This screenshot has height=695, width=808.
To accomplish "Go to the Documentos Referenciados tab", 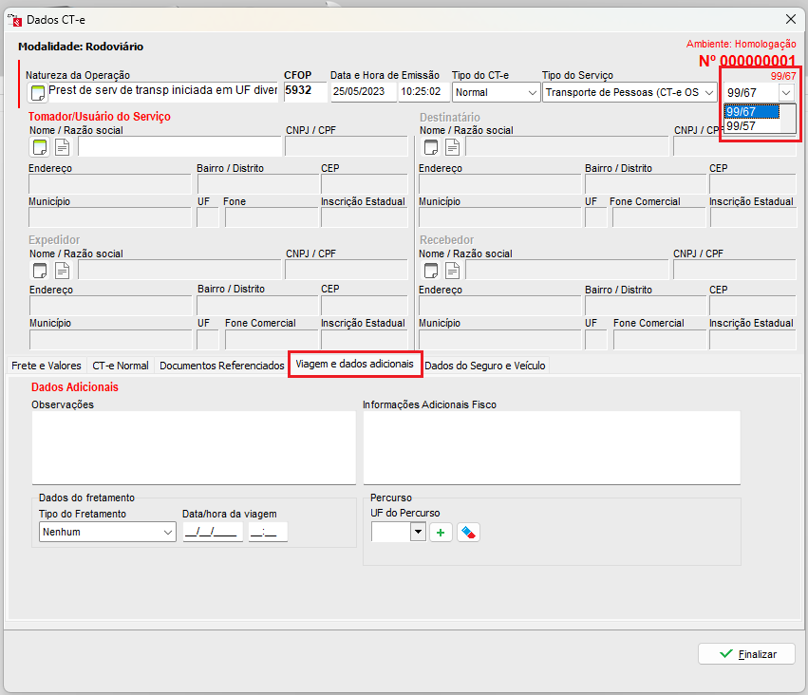I will [x=221, y=366].
